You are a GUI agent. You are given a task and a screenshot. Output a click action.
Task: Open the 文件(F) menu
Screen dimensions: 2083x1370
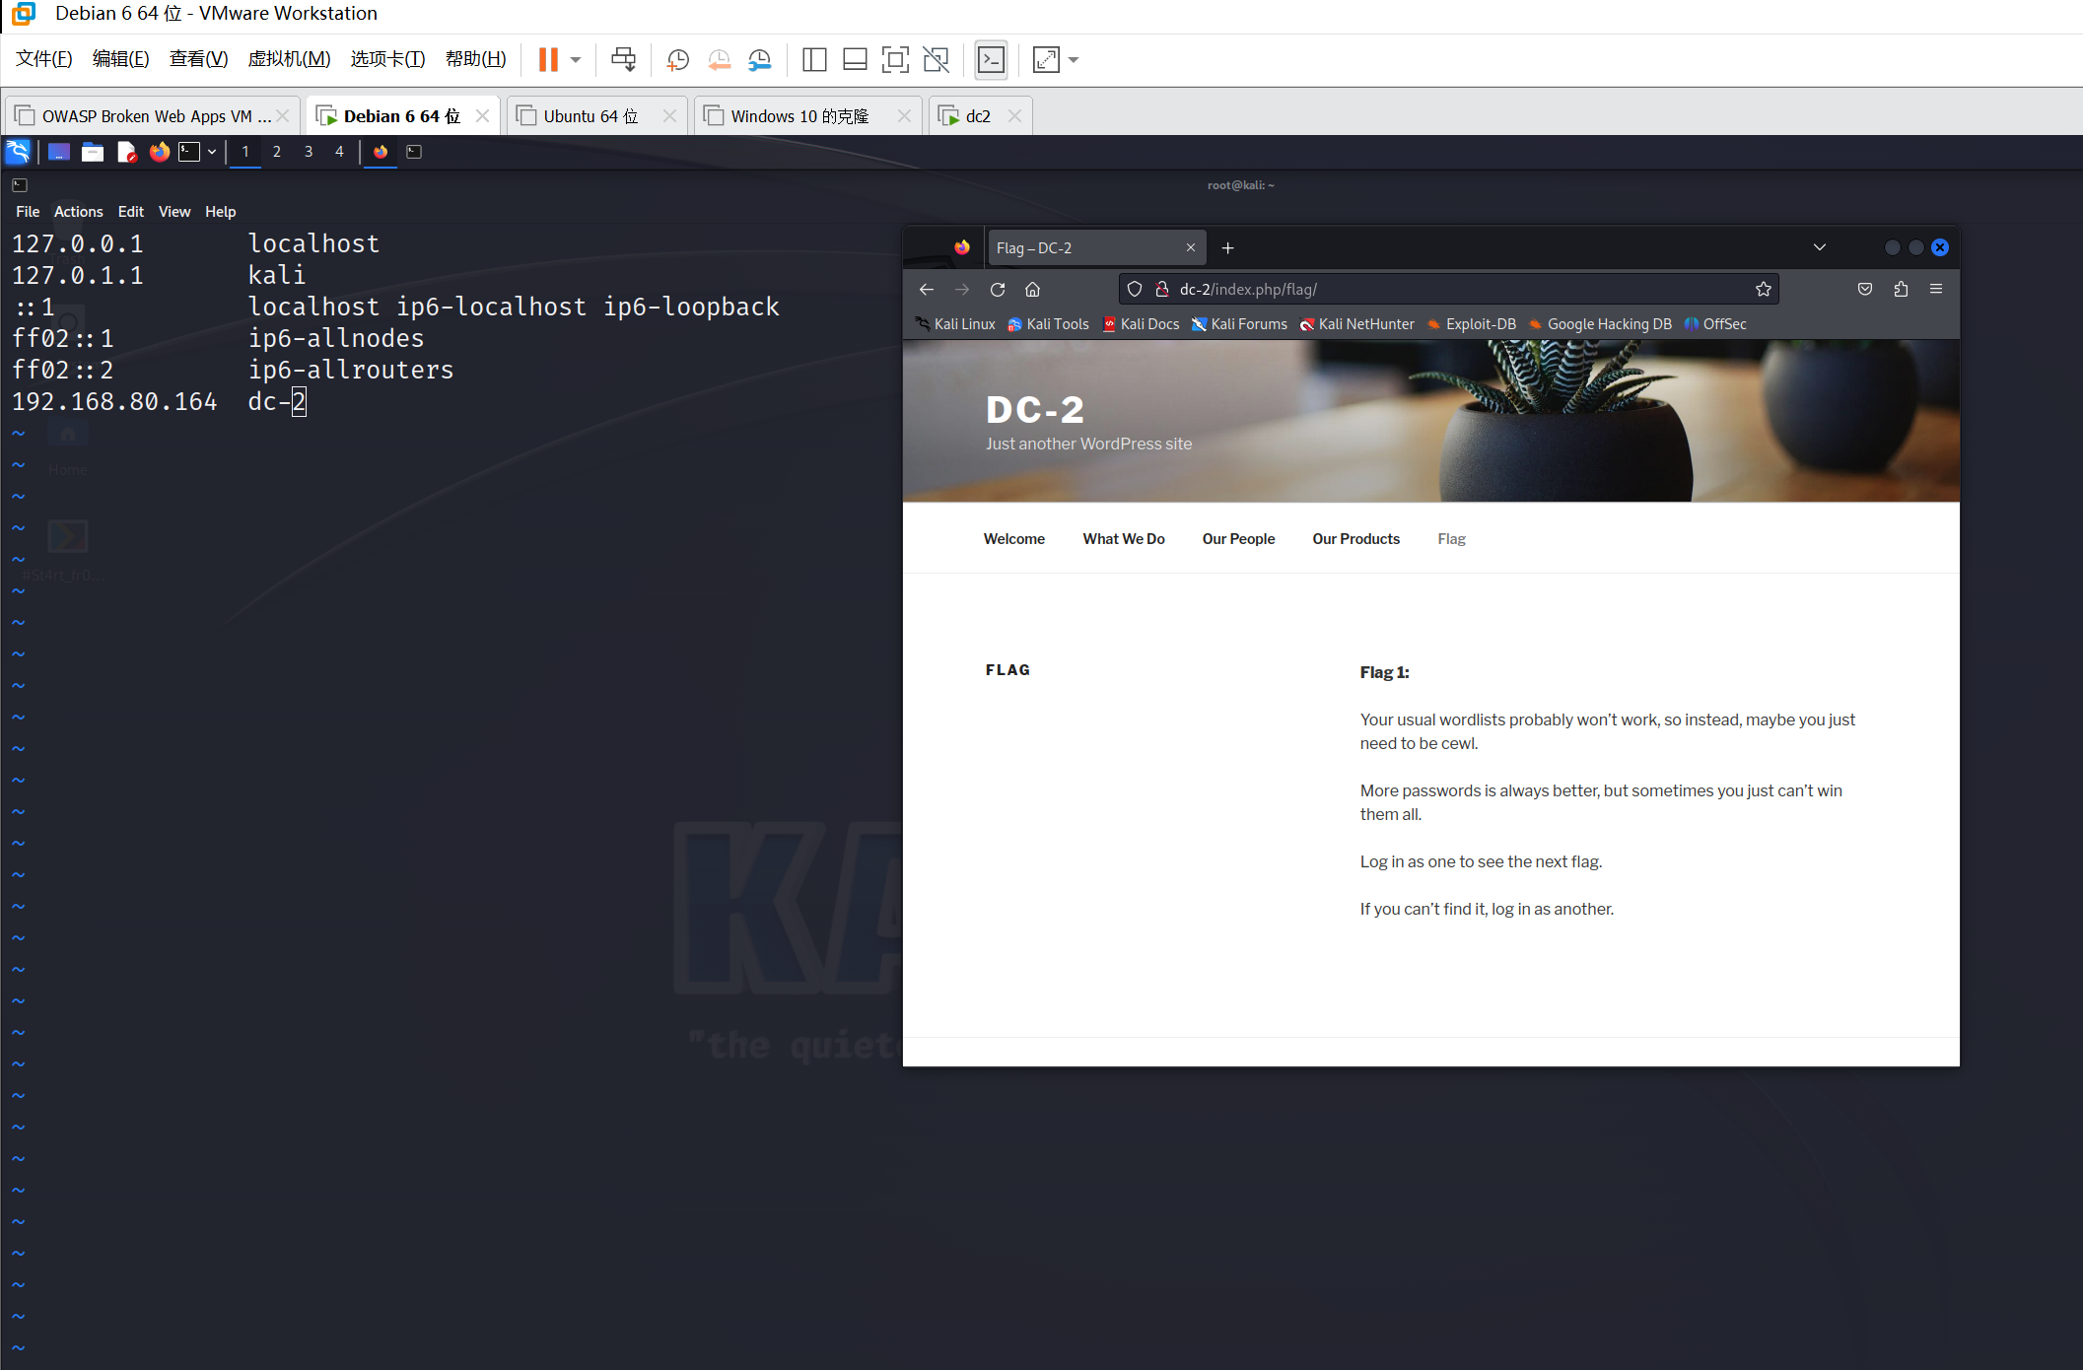tap(44, 59)
